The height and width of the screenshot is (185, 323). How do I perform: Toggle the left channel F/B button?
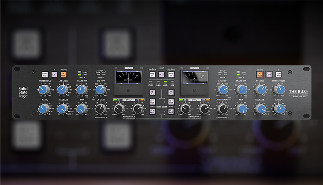click(x=54, y=75)
